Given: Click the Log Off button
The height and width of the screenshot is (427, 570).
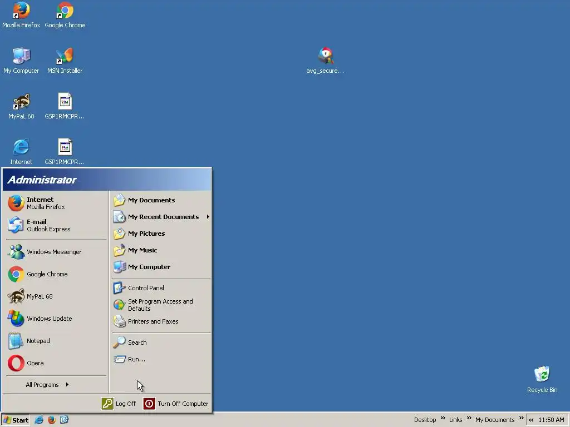Looking at the screenshot, I should point(119,404).
